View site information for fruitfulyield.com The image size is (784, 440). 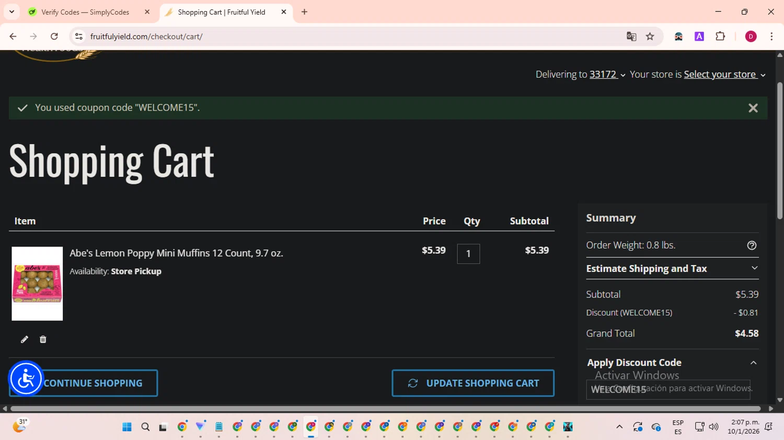pos(79,37)
